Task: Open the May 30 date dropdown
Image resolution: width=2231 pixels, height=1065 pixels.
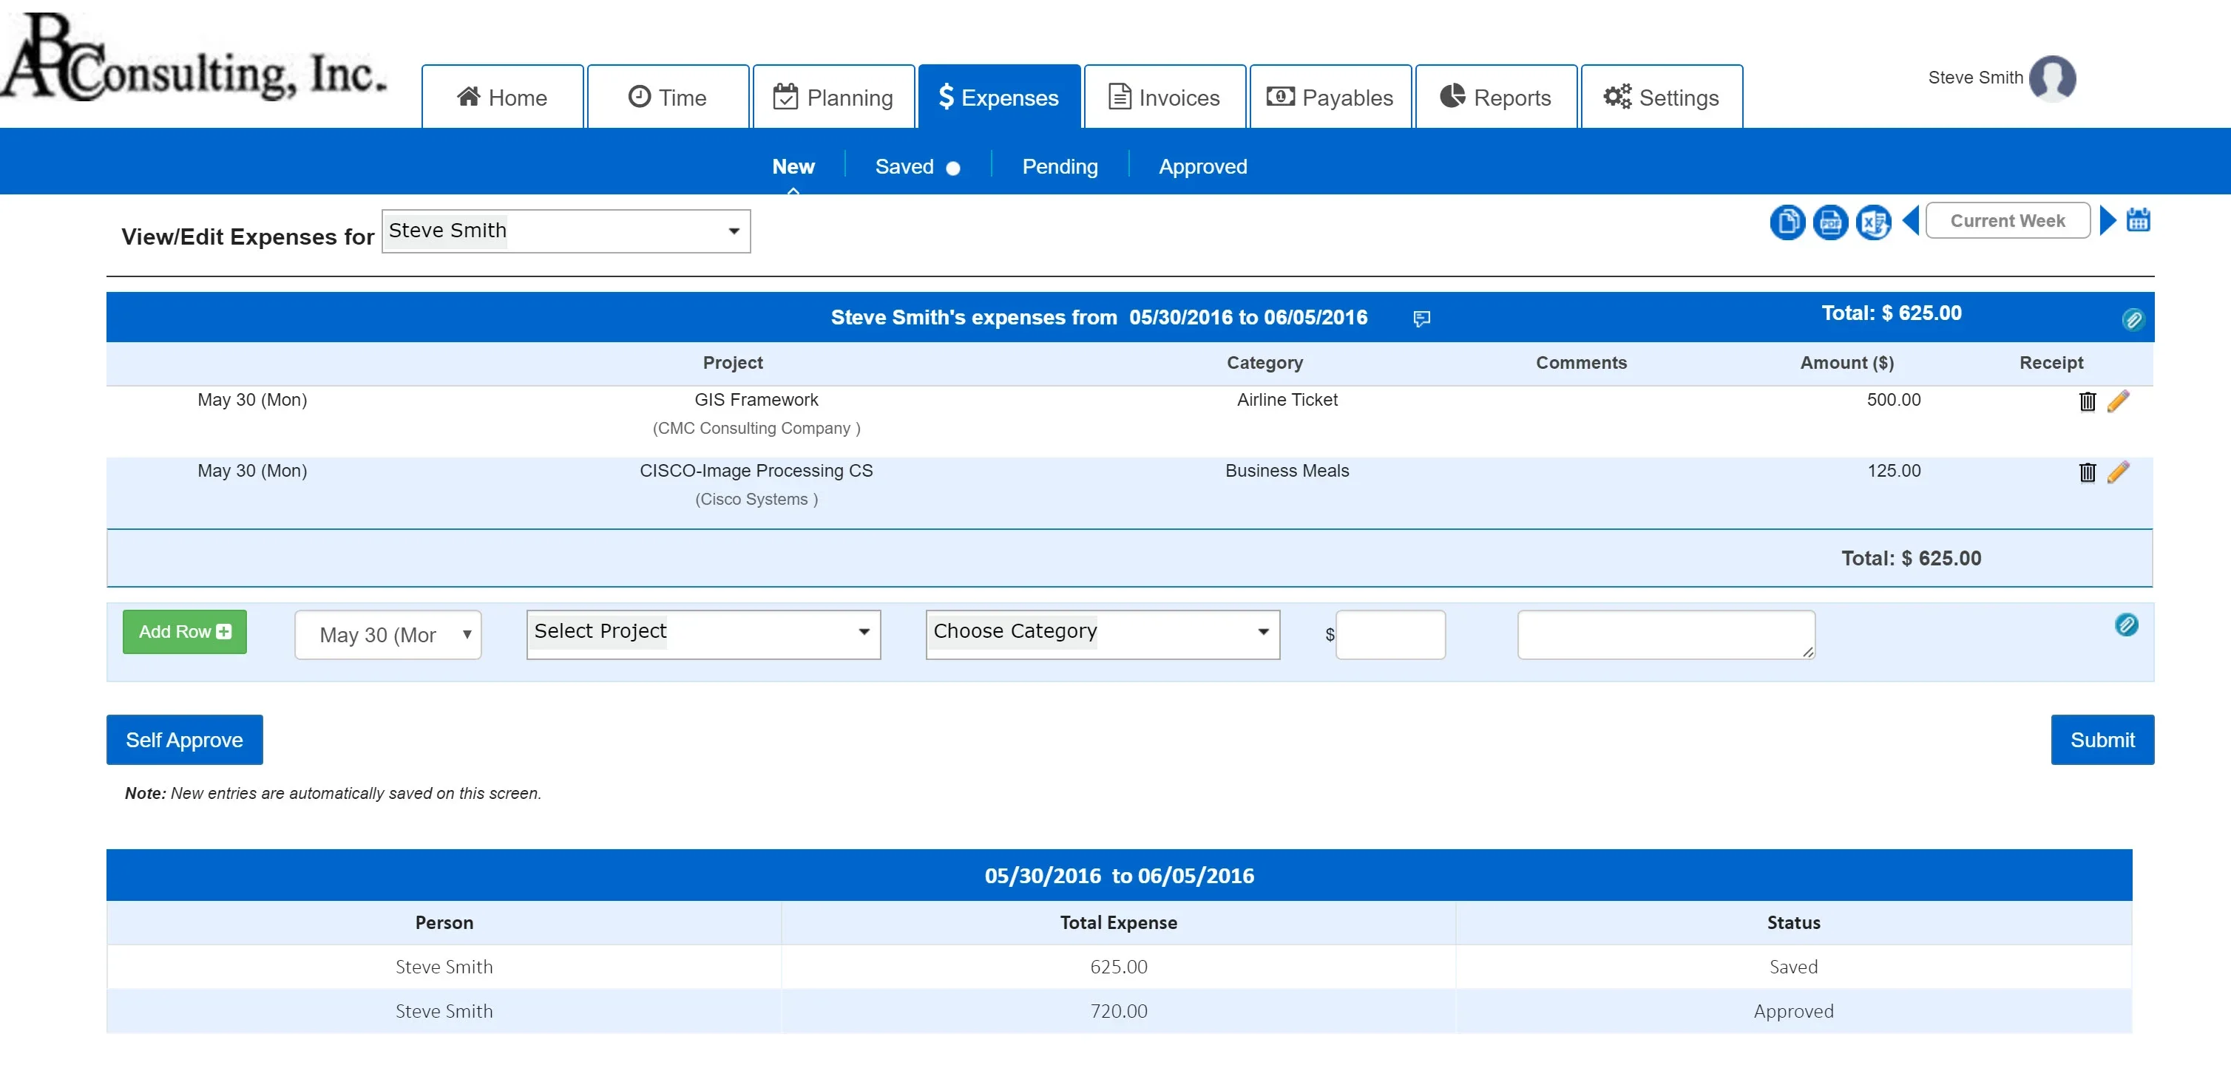Action: pyautogui.click(x=388, y=636)
